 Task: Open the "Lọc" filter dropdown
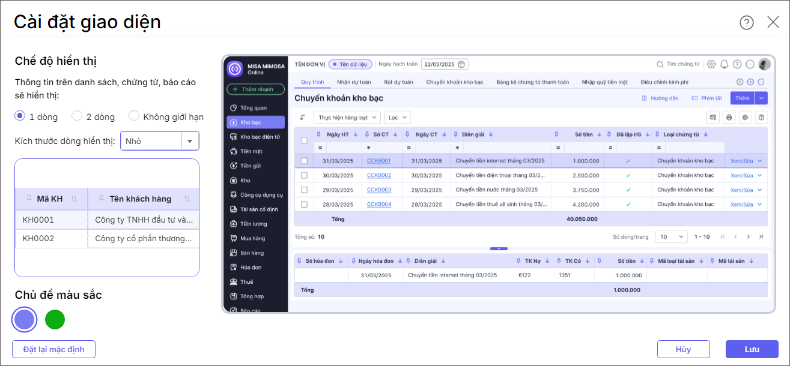click(x=397, y=118)
